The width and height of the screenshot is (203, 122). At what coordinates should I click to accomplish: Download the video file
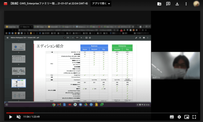(177, 4)
